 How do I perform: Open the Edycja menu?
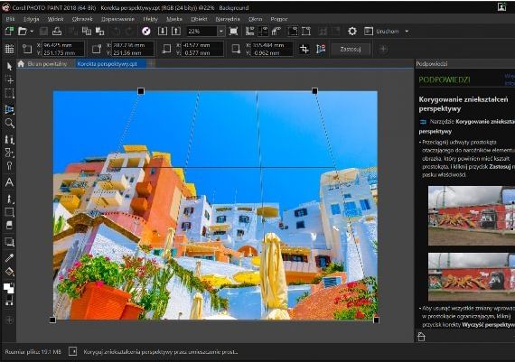[32, 19]
